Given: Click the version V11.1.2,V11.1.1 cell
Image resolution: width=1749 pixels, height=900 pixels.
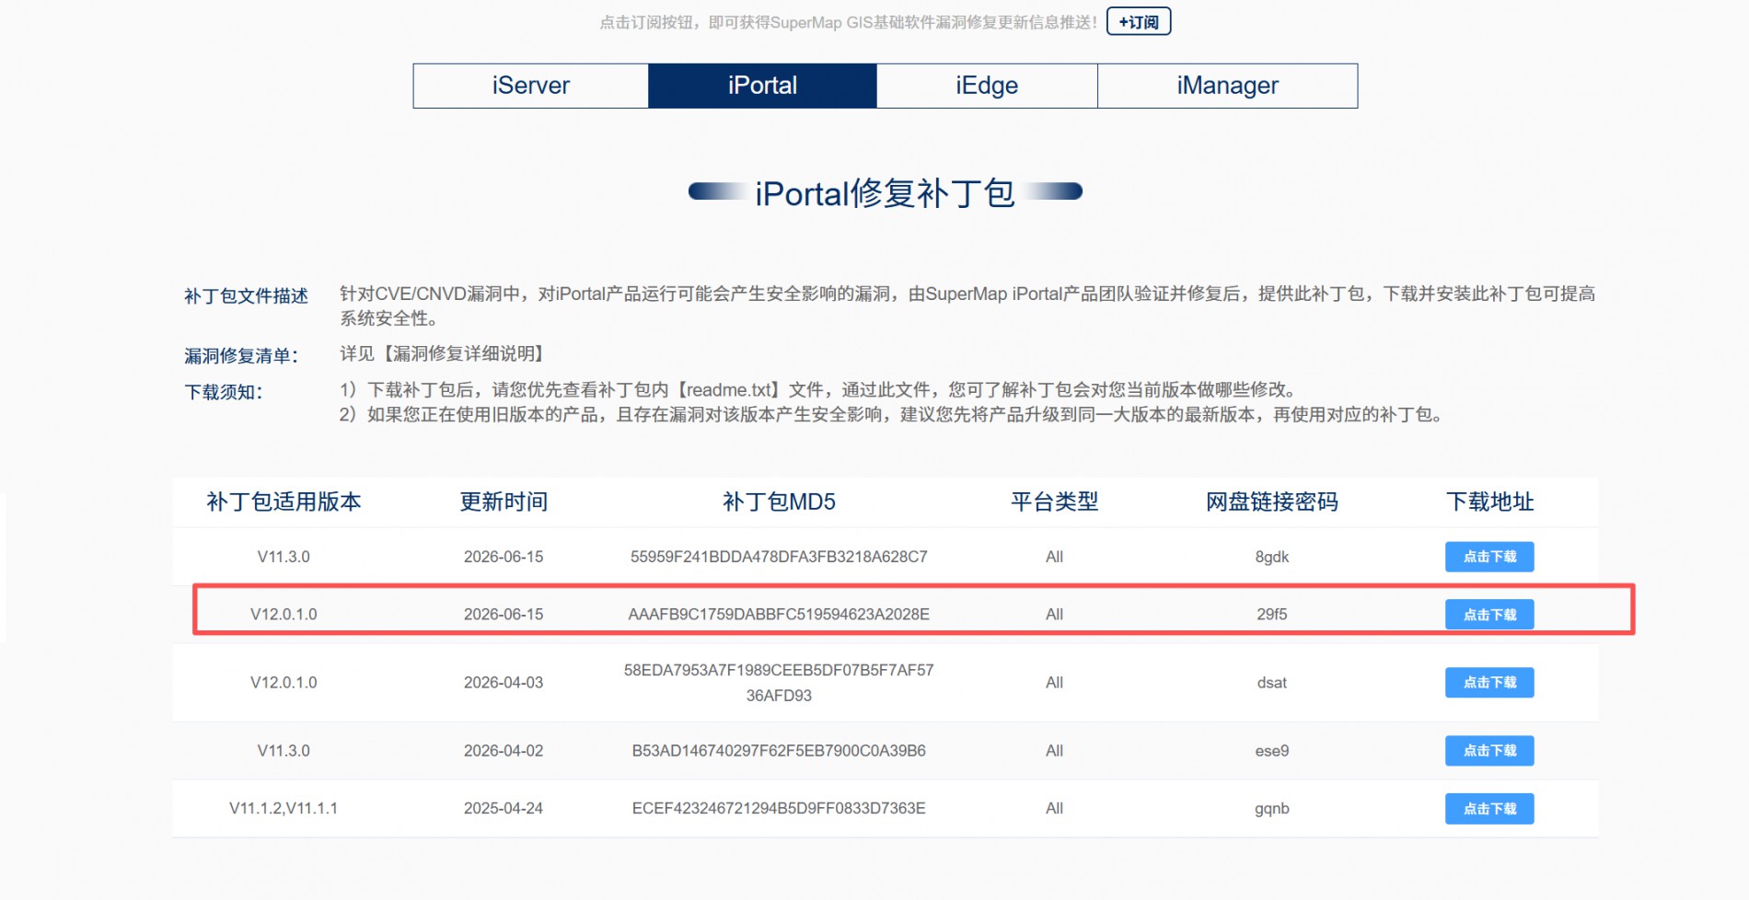Looking at the screenshot, I should pyautogui.click(x=284, y=809).
